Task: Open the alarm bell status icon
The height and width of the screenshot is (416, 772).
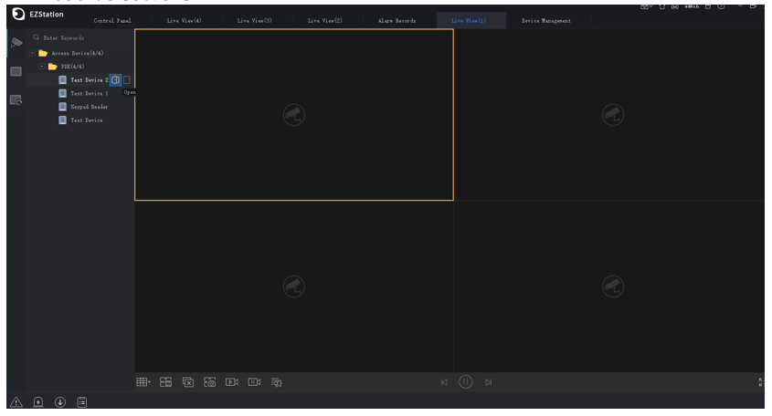Action: 37,402
